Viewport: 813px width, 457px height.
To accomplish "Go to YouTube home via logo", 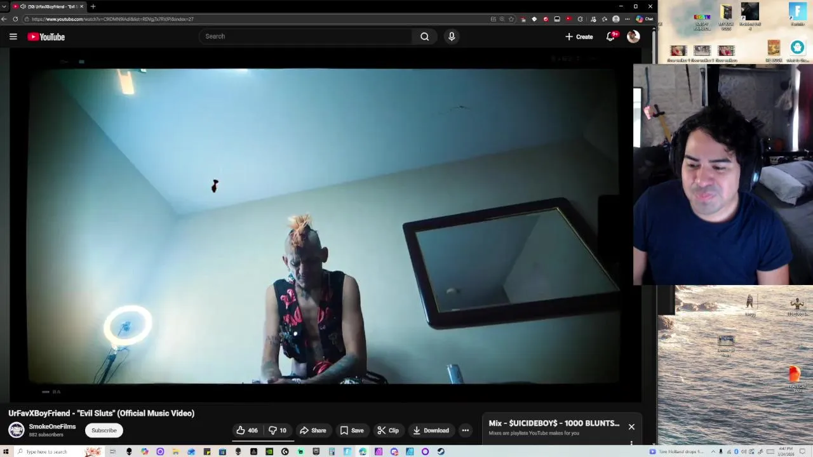I will pyautogui.click(x=46, y=37).
